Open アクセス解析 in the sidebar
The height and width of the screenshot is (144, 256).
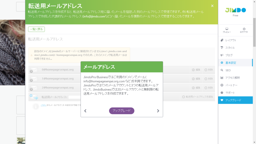coord(235,78)
